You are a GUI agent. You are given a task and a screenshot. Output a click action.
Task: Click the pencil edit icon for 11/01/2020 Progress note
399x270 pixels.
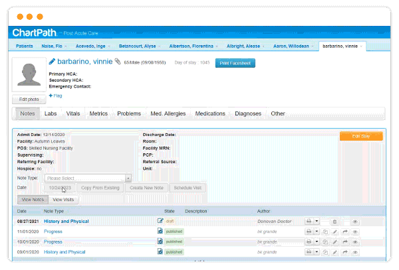pos(335,232)
